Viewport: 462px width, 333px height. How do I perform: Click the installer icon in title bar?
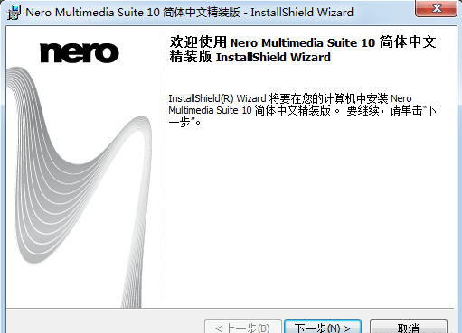click(14, 13)
